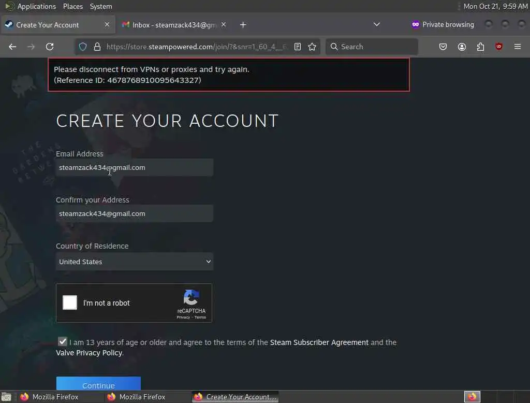Screen dimensions: 530x403
Task: Open the tracking protection shield icon
Action: coord(83,47)
